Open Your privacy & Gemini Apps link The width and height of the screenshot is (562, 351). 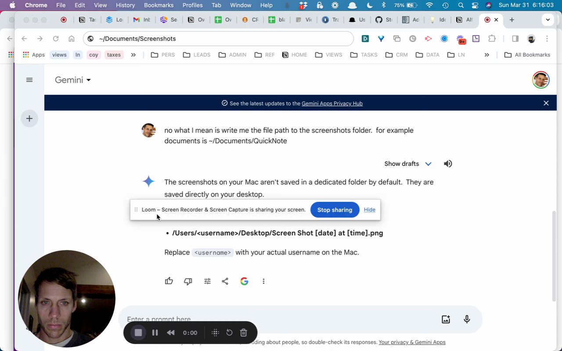[412, 342]
